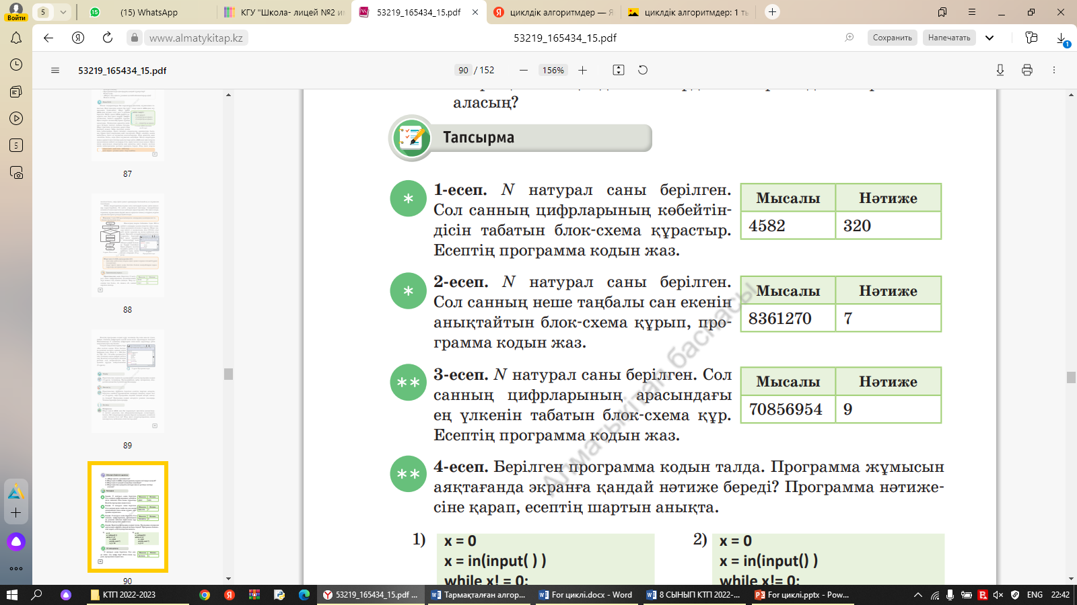Zoom in the PDF document
The height and width of the screenshot is (605, 1077).
583,70
